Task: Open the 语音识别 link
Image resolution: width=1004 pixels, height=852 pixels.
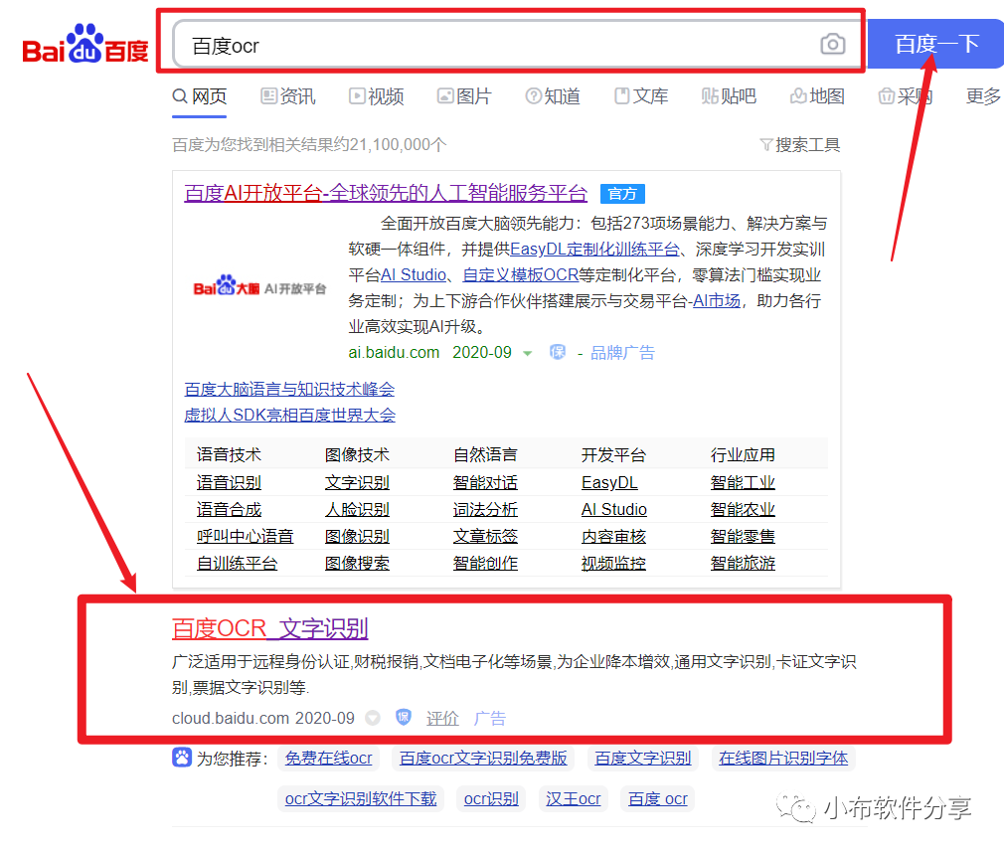Action: tap(229, 482)
